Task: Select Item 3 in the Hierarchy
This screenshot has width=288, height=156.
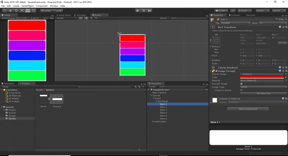Action: [x=163, y=110]
